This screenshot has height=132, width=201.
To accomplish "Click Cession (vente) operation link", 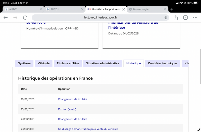I will click(67, 109).
